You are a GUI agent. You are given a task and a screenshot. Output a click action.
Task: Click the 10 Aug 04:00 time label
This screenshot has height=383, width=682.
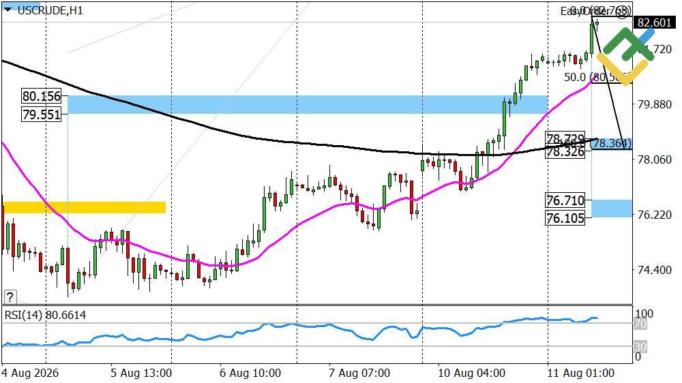(471, 373)
